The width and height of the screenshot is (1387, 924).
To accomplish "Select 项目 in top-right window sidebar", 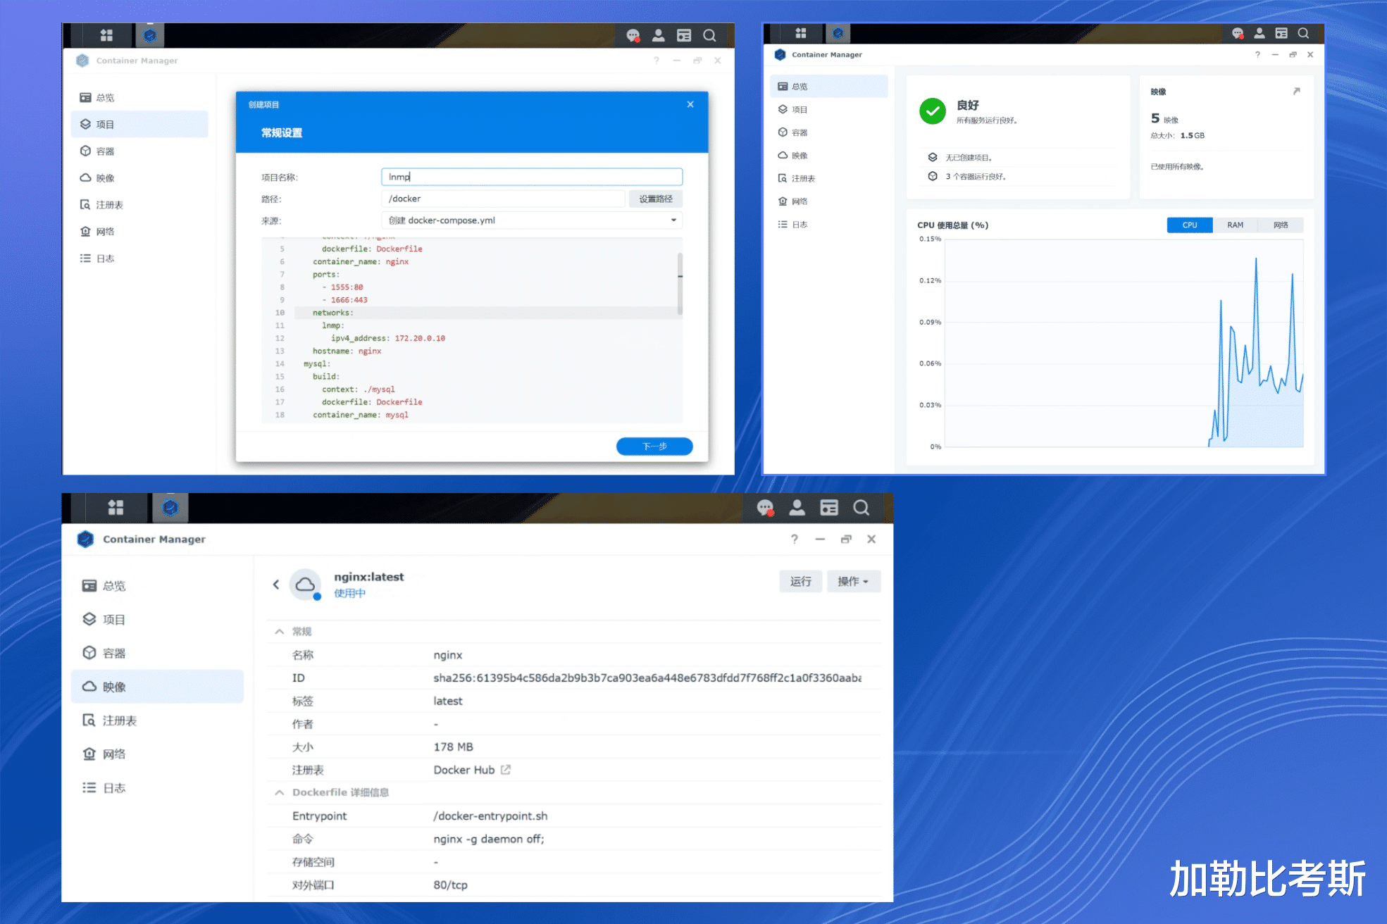I will click(829, 109).
